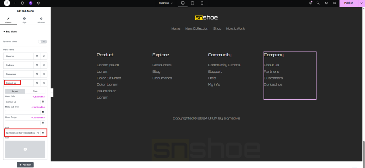The width and height of the screenshot is (365, 168).
Task: Toggle the Dynamic Menu switch
Action: point(43,42)
